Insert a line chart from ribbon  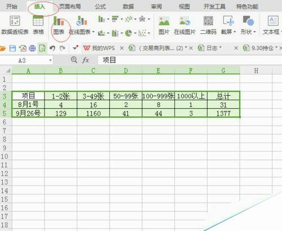pos(129,19)
